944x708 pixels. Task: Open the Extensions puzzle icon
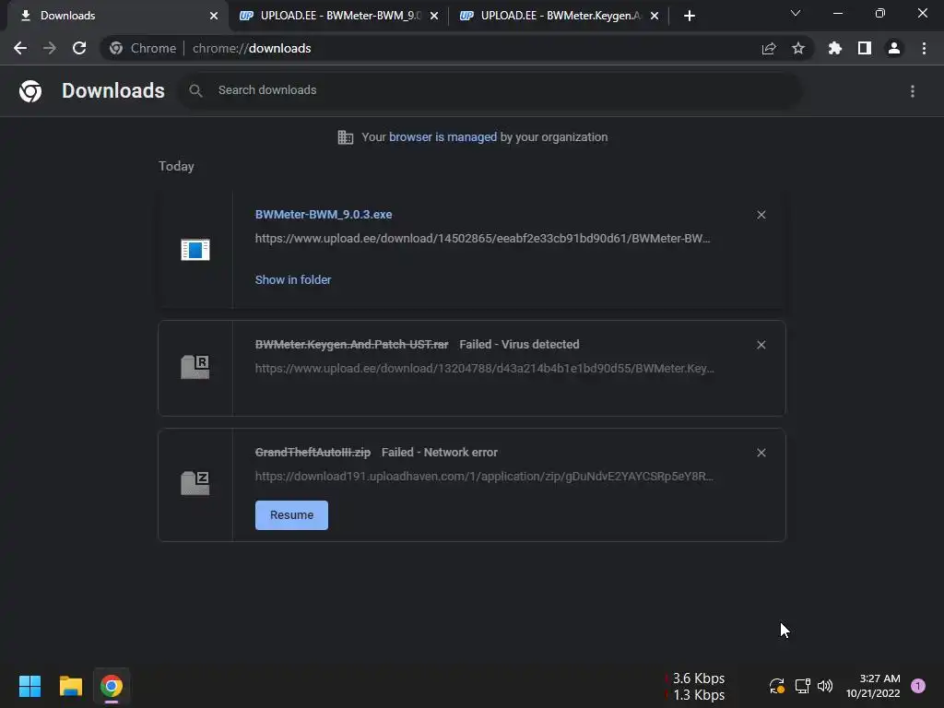click(x=835, y=48)
